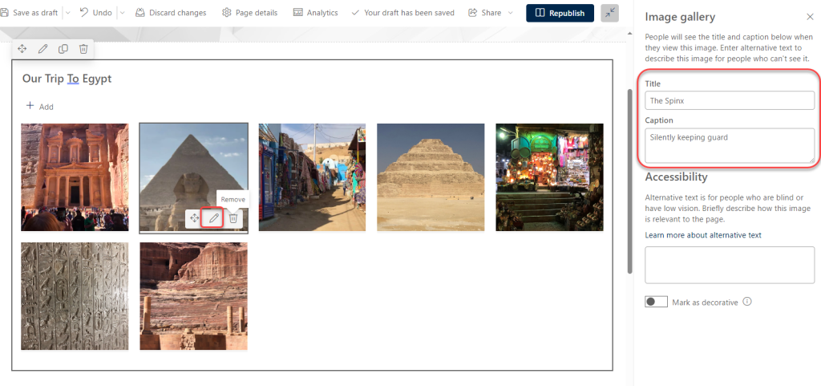Close the Image gallery pane
The image size is (821, 386).
[x=809, y=17]
